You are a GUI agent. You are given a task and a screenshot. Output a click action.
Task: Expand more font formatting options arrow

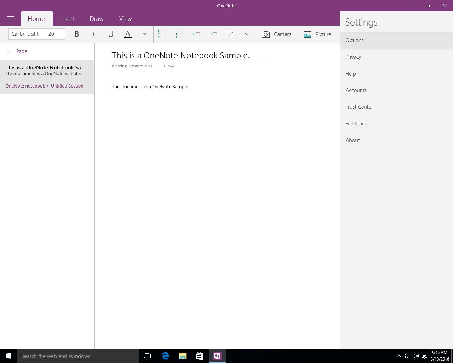click(144, 34)
